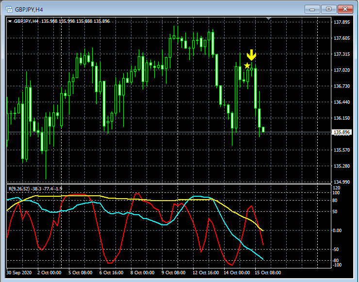Click the red indicator line's end point
Image resolution: width=359 pixels, height=282 pixels.
pos(263,245)
